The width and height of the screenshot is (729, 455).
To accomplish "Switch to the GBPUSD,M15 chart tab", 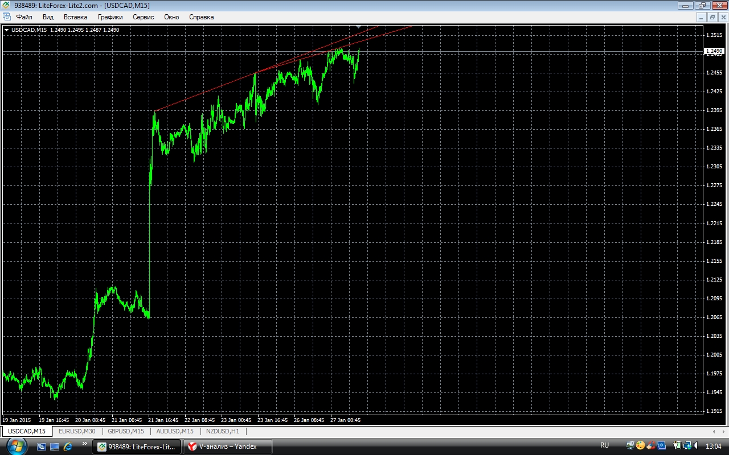I will (126, 431).
